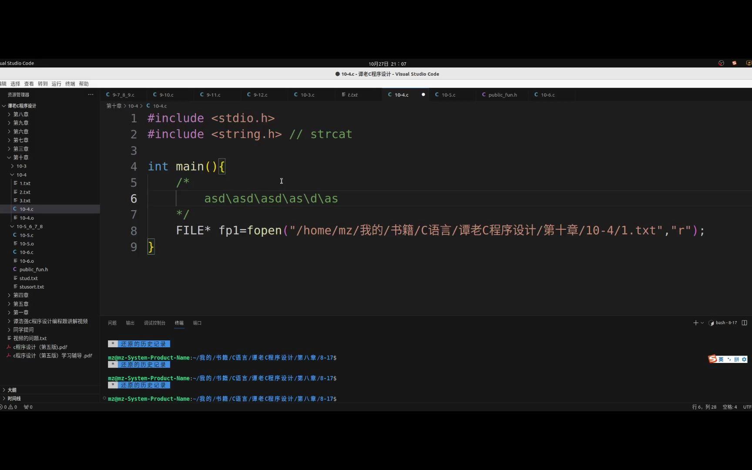Collapse the 10-4 folder
The width and height of the screenshot is (752, 470).
(x=21, y=175)
